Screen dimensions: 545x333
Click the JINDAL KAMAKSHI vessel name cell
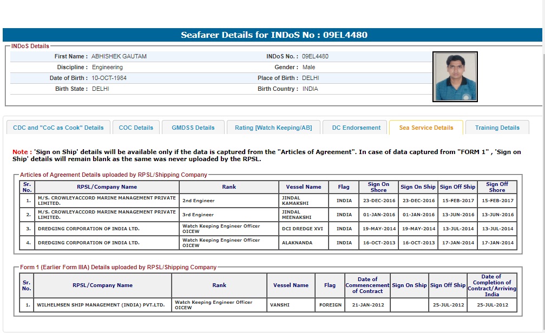(x=304, y=201)
